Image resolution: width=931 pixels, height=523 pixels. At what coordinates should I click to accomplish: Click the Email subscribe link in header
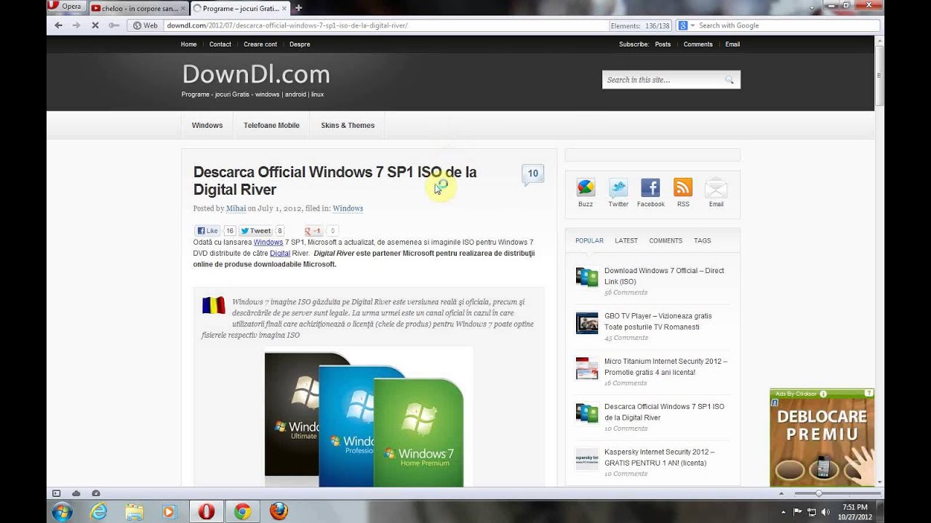point(732,44)
